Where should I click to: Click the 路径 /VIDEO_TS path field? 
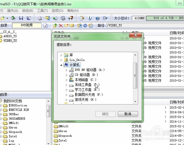coord(145,25)
